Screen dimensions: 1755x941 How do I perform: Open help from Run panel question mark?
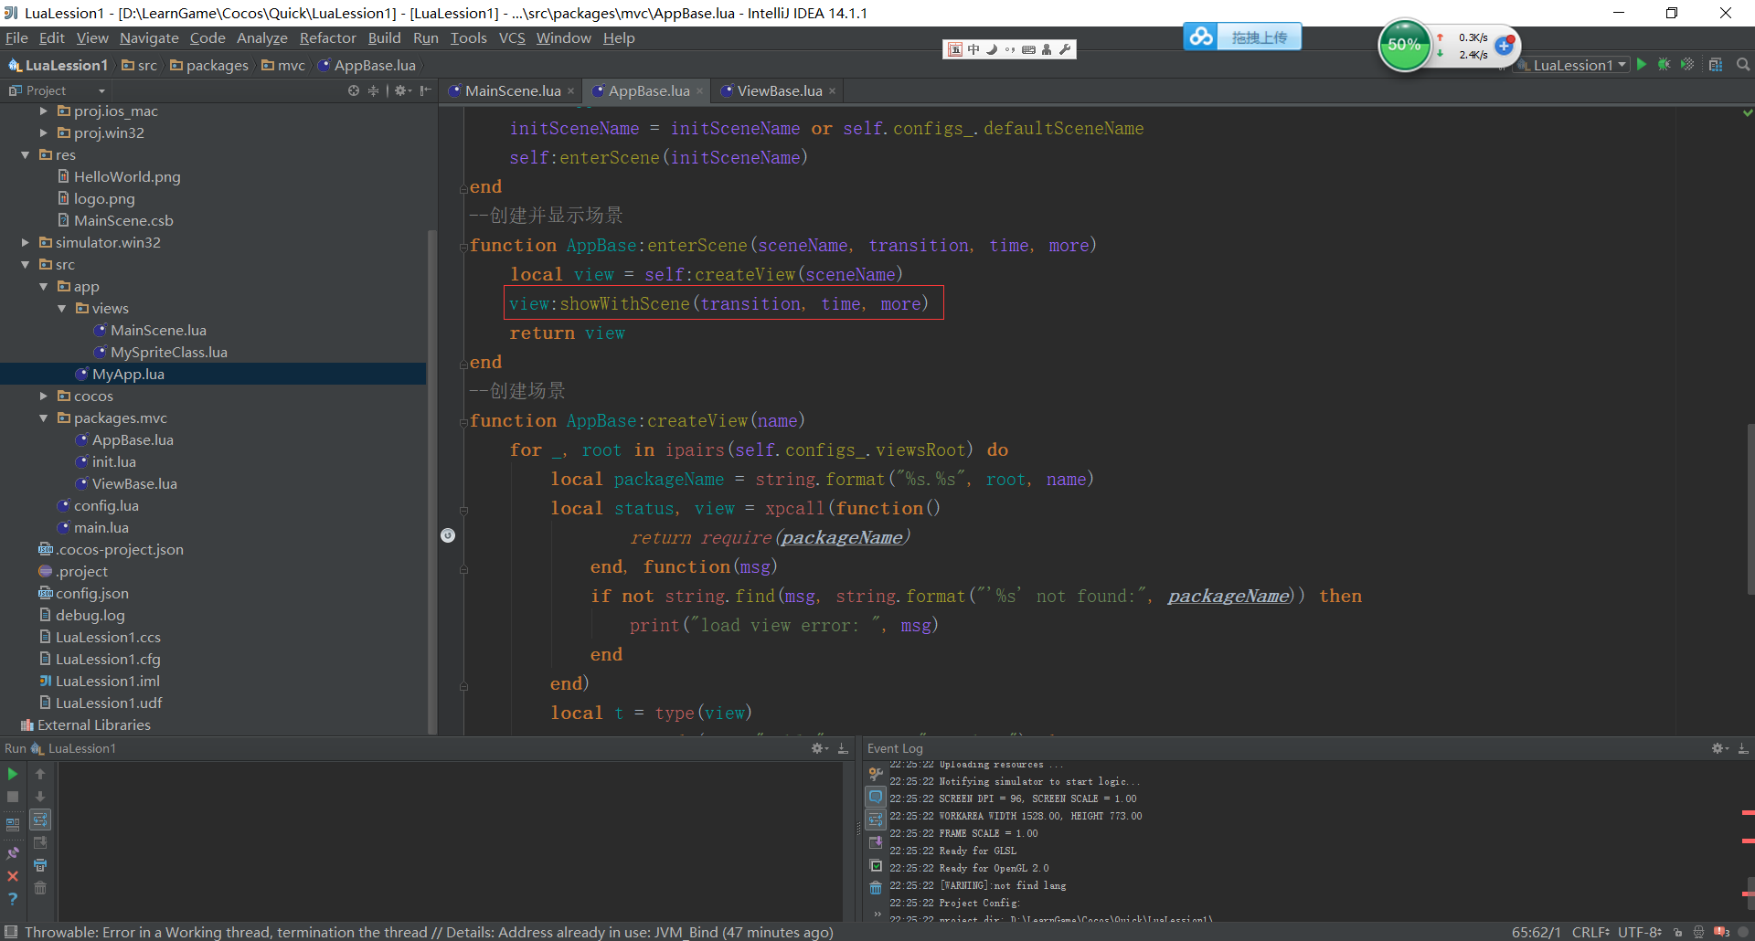(13, 899)
